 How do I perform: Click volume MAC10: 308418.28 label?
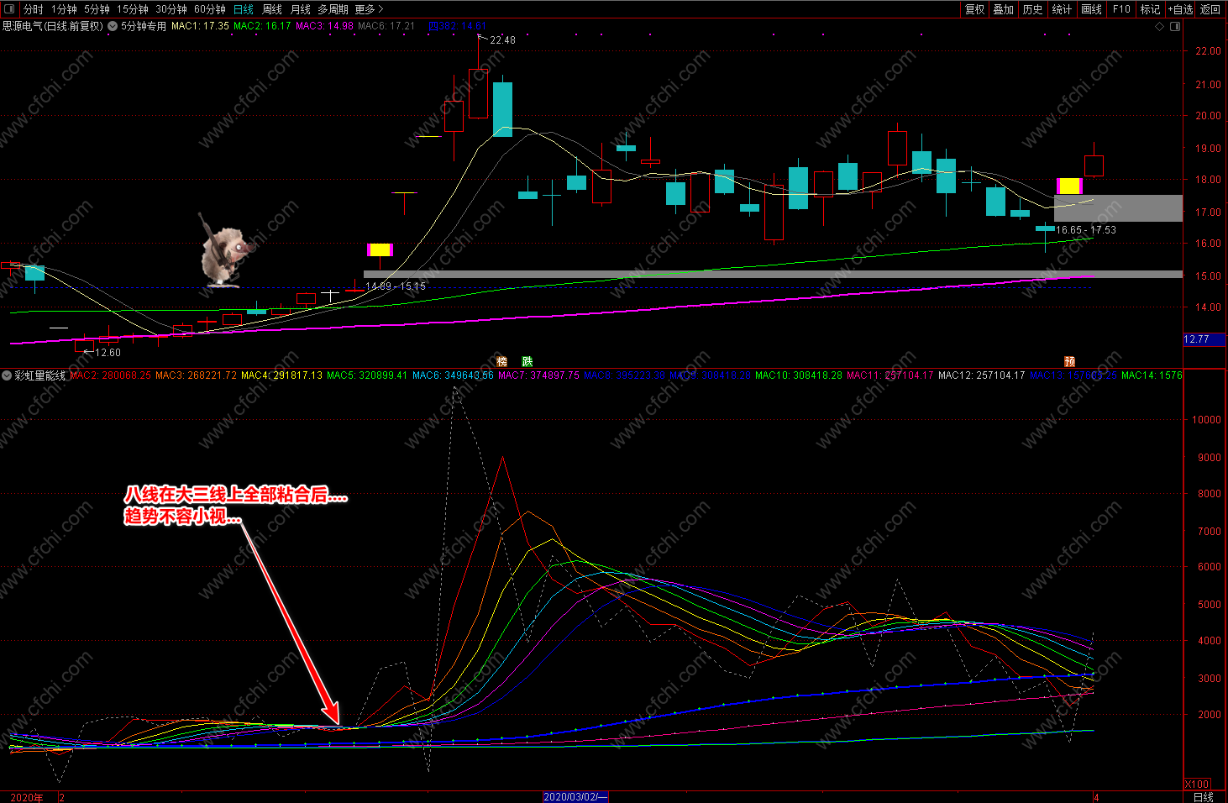tap(798, 375)
